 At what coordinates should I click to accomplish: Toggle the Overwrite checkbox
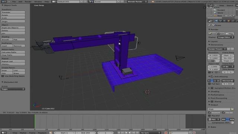tap(209, 112)
